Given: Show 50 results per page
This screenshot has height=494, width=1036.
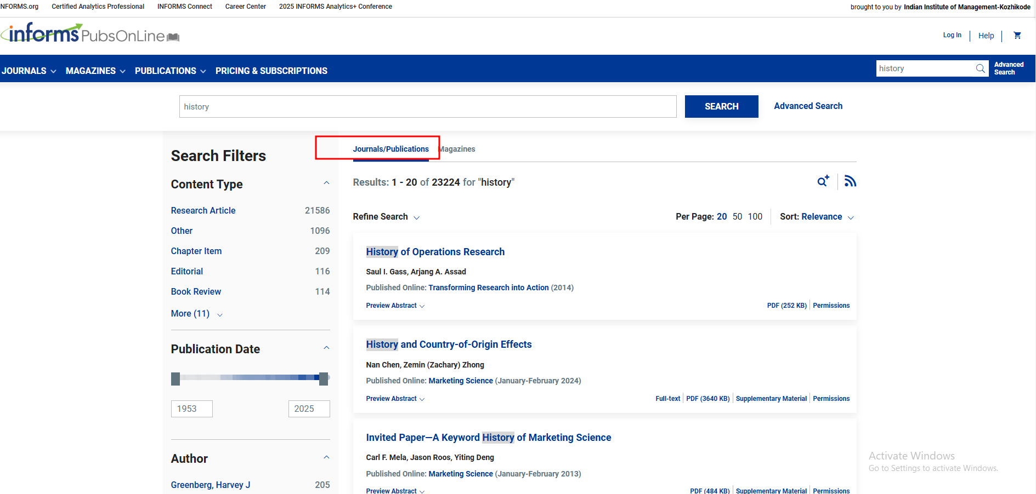Looking at the screenshot, I should pos(737,217).
